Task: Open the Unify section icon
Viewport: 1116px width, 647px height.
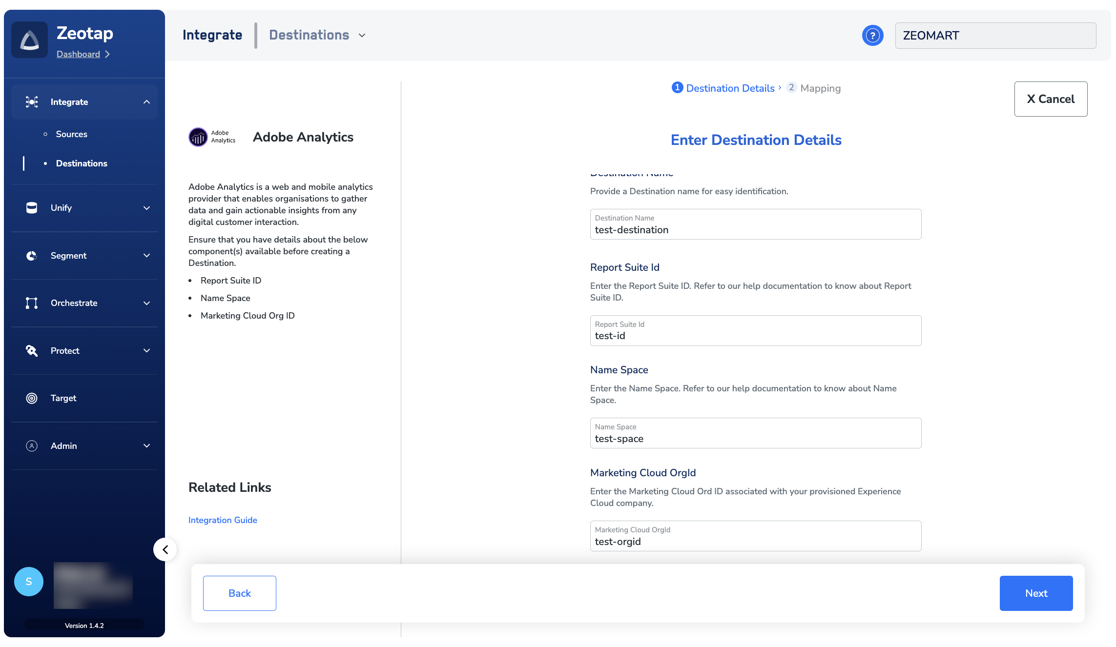Action: (31, 207)
